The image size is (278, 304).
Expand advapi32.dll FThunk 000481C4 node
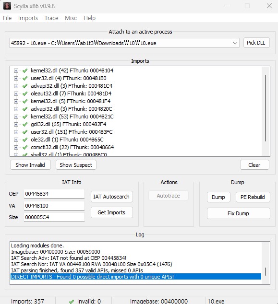(16, 86)
